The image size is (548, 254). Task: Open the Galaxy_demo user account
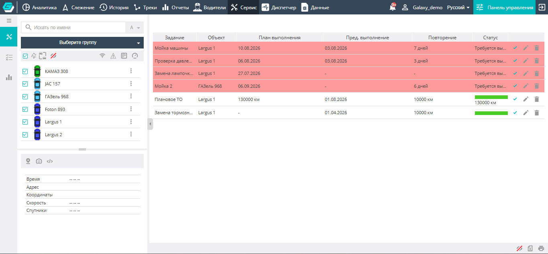[422, 7]
